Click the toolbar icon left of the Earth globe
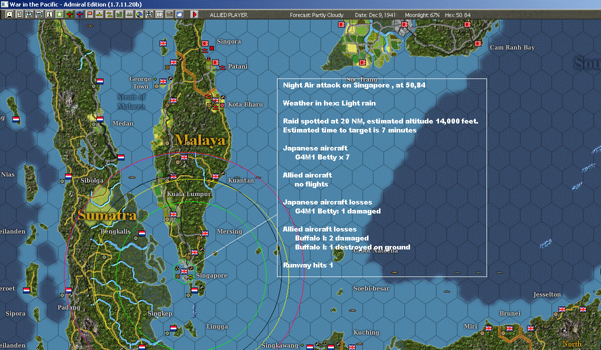 [129, 14]
